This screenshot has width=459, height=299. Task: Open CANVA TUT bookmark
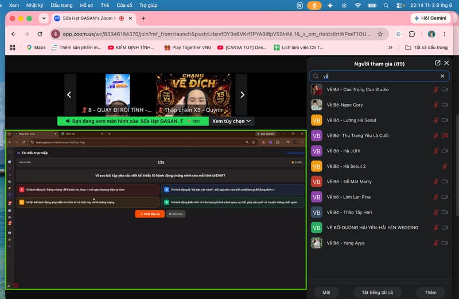click(x=242, y=48)
